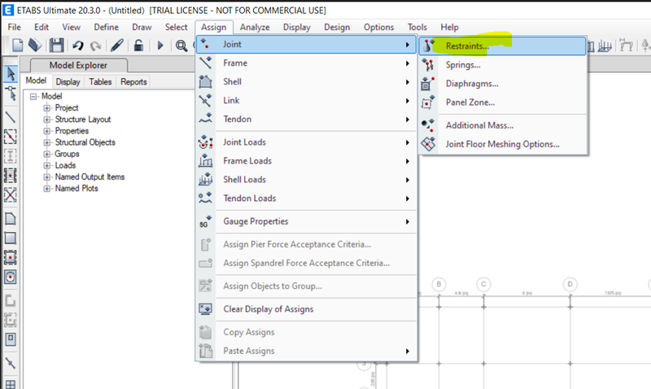Viewport: 651px width, 389px height.
Task: Open the Shell submenu in Assign menu
Action: 307,81
